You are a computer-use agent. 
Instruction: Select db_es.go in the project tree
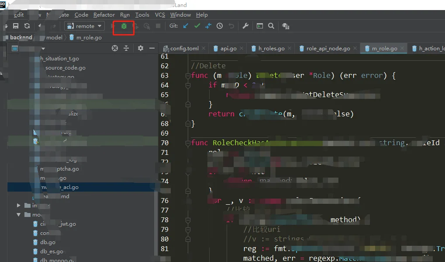point(52,252)
